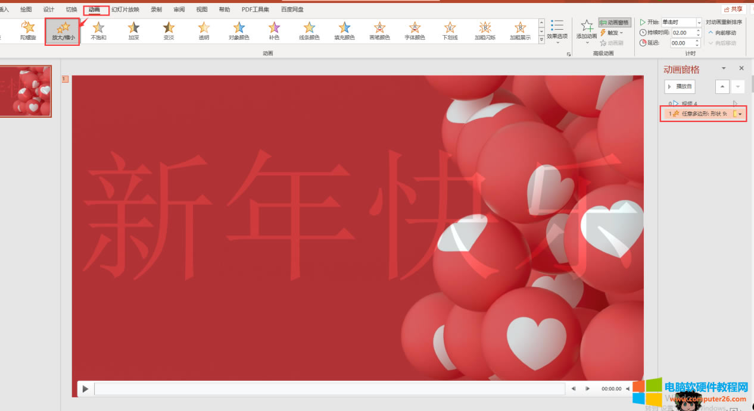The height and width of the screenshot is (411, 754).
Task: Select the 陀螺旋 (Spin) animation effect
Action: point(28,31)
